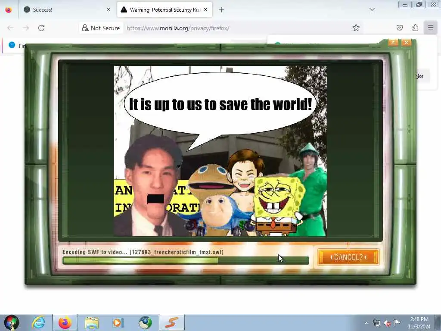
Task: Close the green SWF converter window
Action: (x=406, y=43)
